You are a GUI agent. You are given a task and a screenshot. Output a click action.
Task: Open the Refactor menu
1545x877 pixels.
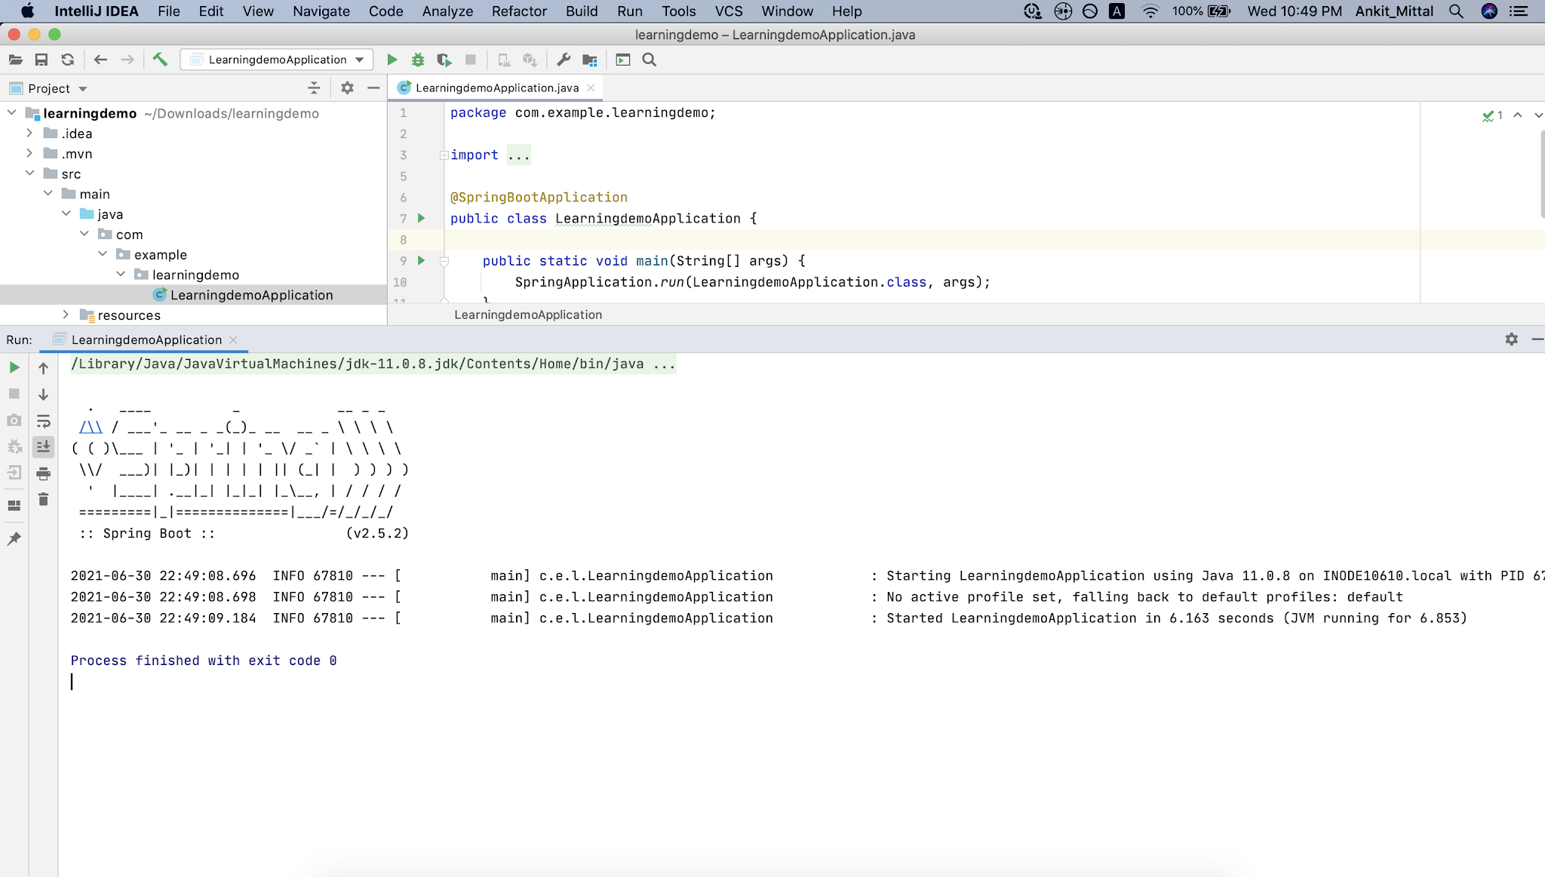click(x=518, y=11)
